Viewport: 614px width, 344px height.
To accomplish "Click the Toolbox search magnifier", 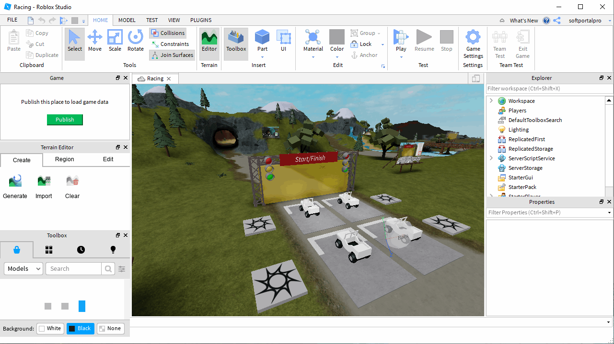I will [x=108, y=269].
